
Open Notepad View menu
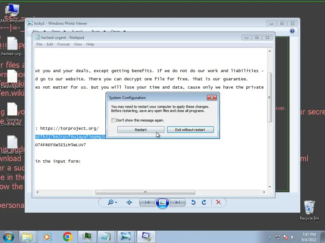click(78, 44)
